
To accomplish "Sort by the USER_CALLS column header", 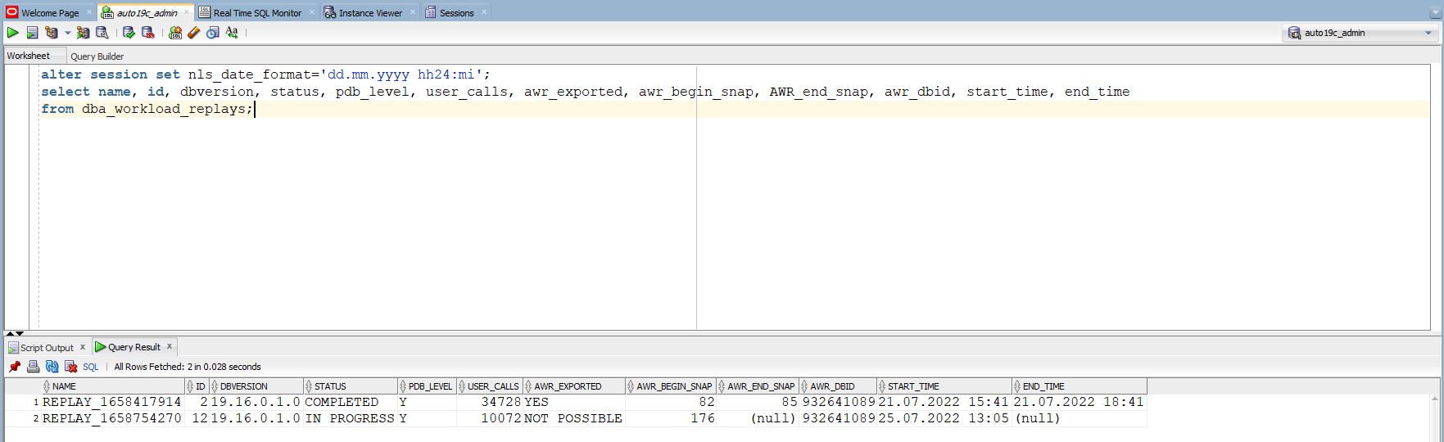I will [x=489, y=386].
